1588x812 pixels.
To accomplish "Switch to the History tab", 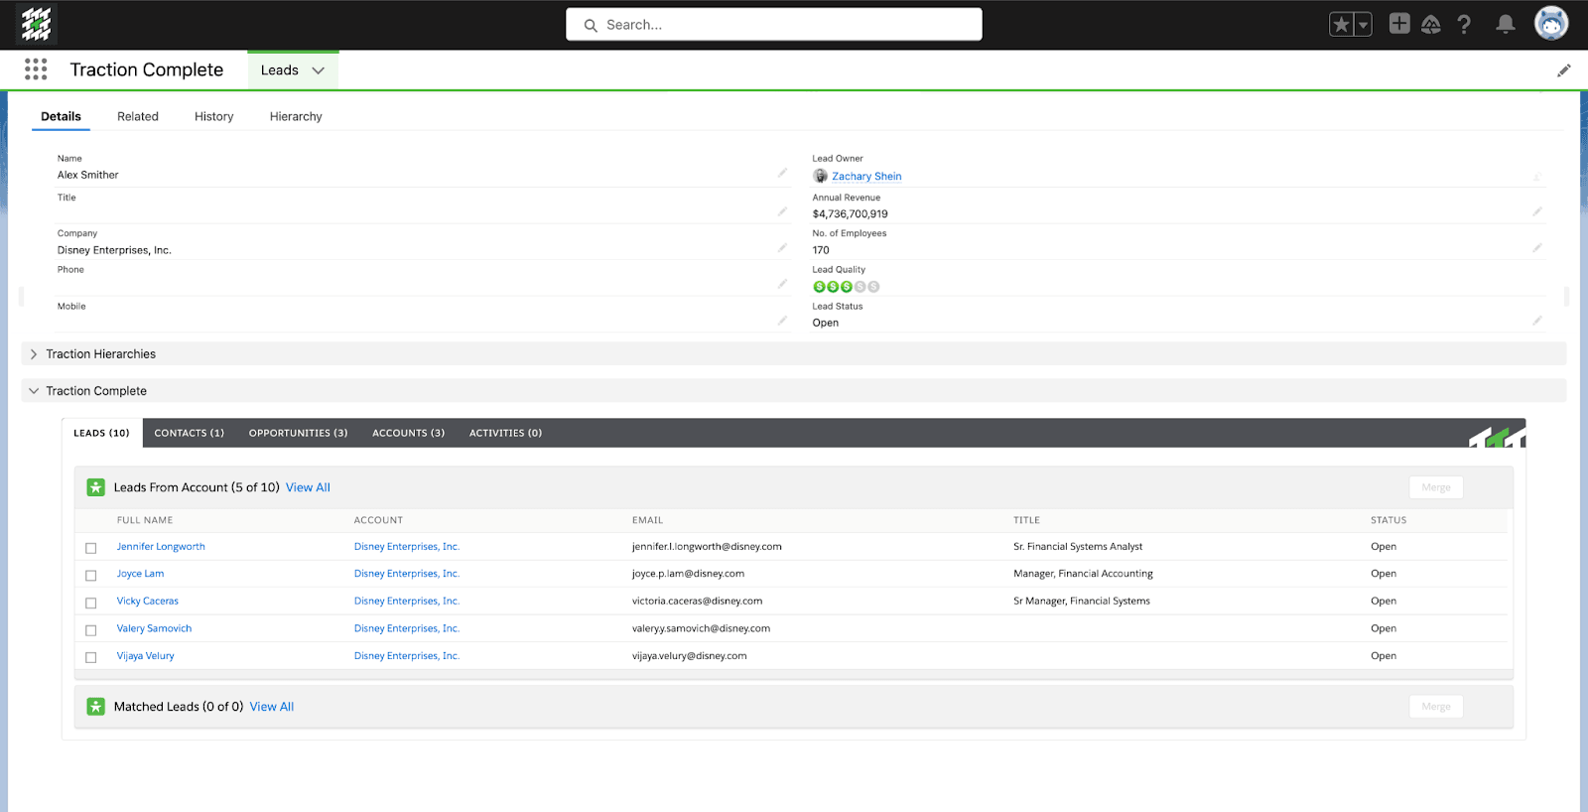I will (x=214, y=116).
